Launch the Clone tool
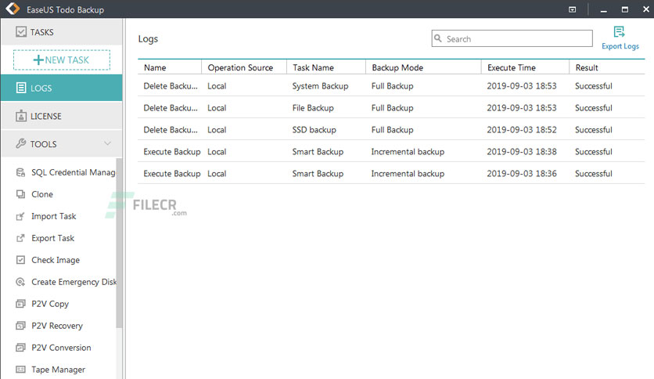Image resolution: width=654 pixels, height=379 pixels. [42, 194]
